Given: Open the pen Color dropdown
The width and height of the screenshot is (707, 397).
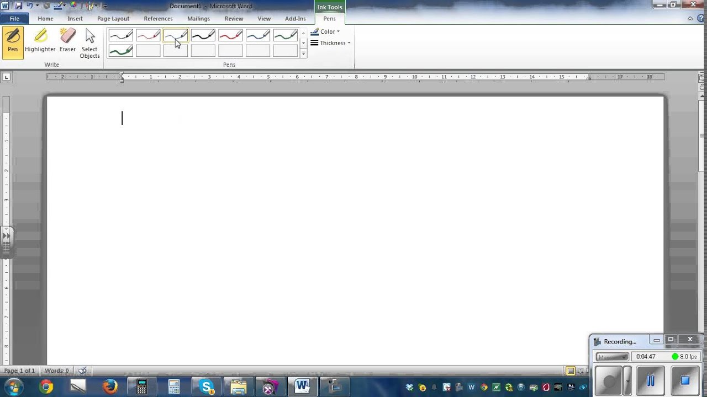Looking at the screenshot, I should (325, 31).
